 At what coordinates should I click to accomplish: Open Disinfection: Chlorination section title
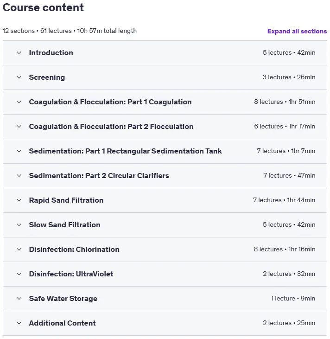pyautogui.click(x=74, y=249)
